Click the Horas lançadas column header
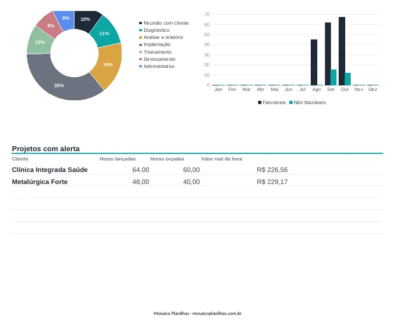Viewport: 394px width, 327px height. (x=118, y=159)
